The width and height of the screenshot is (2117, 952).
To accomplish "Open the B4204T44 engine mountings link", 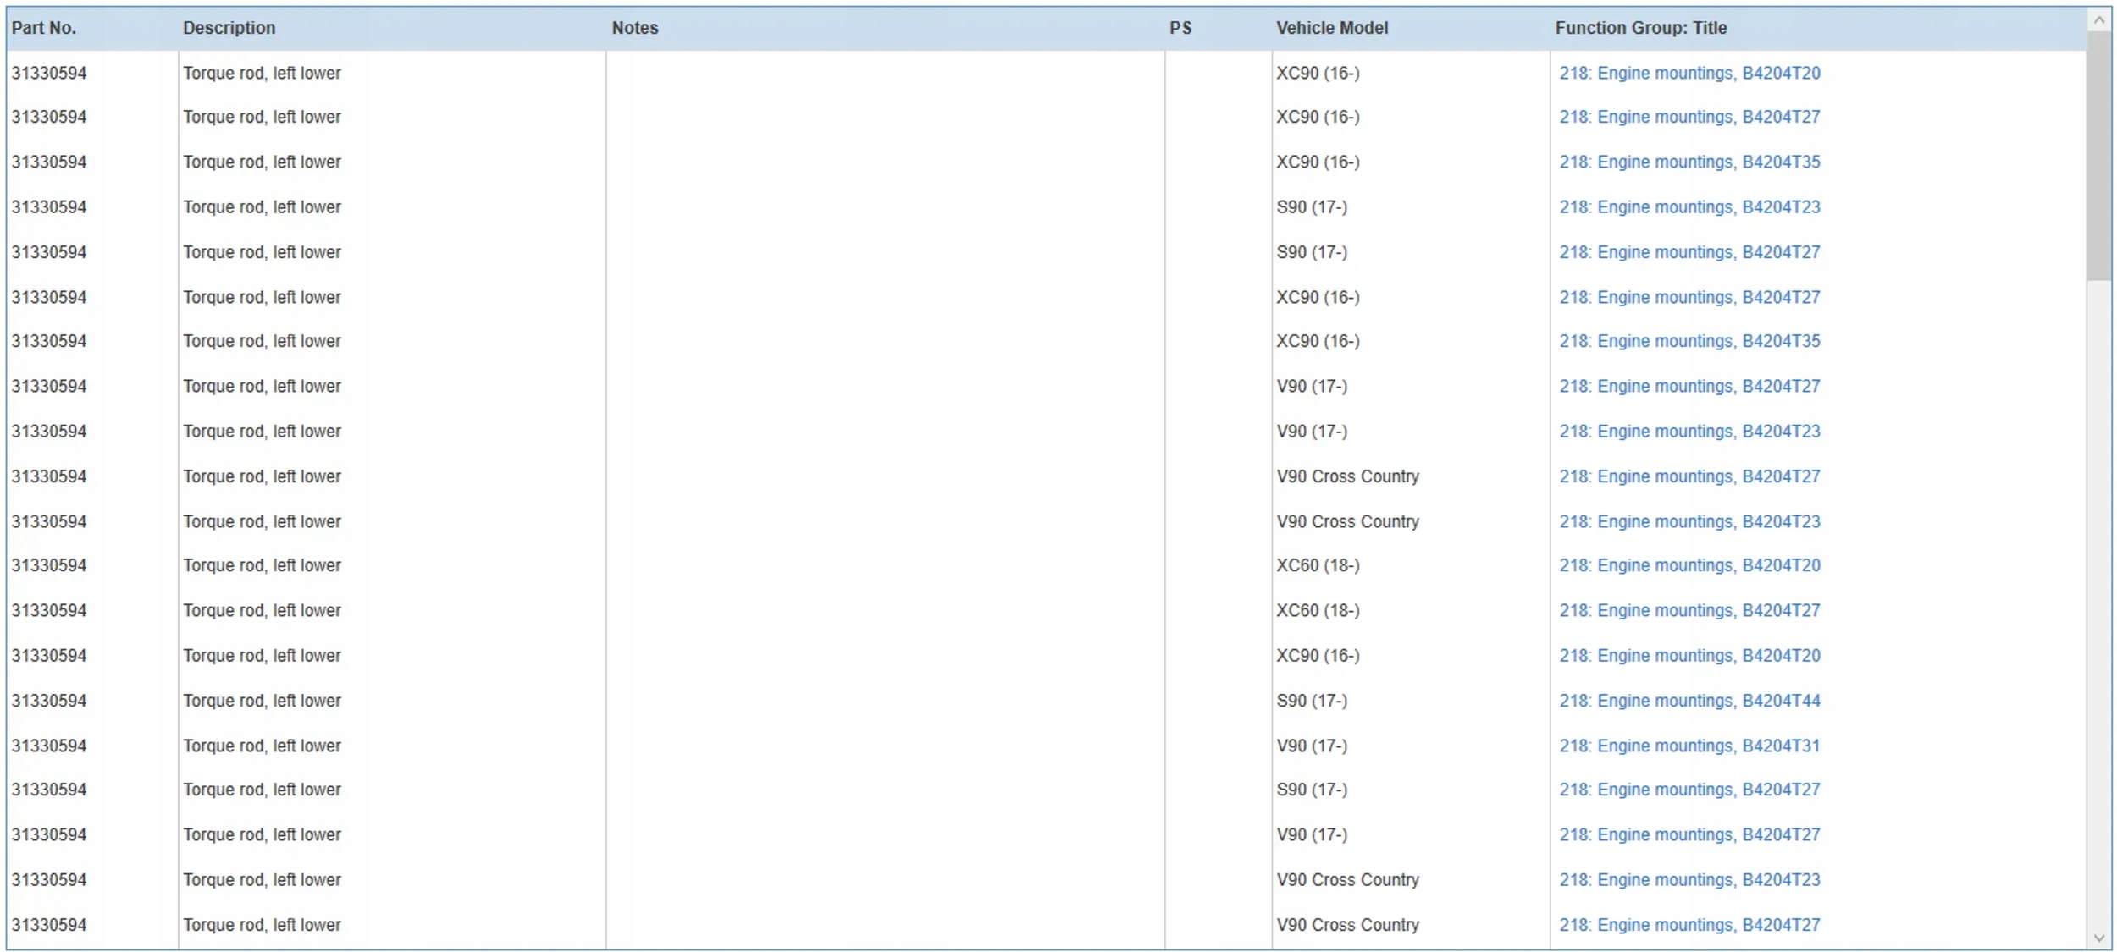I will tap(1689, 701).
